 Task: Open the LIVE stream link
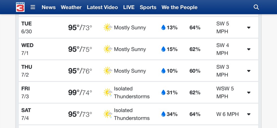point(129,7)
